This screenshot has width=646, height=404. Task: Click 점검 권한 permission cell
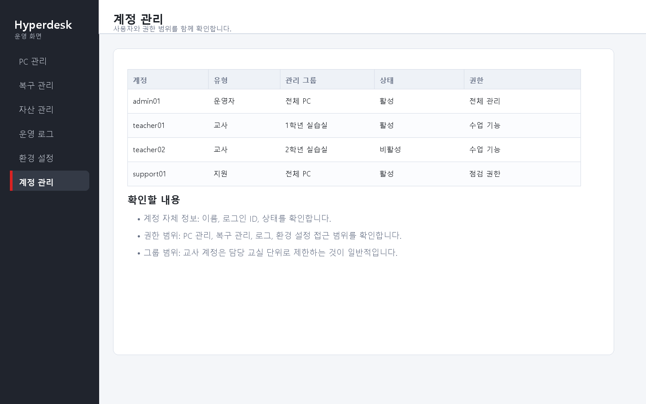tap(522, 174)
